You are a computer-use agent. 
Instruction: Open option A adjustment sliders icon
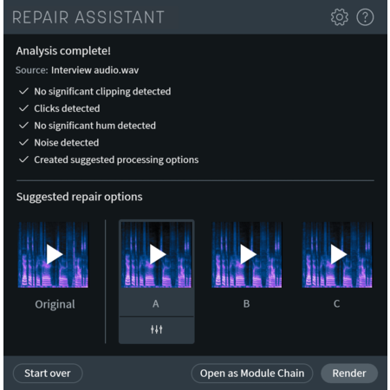pos(157,329)
